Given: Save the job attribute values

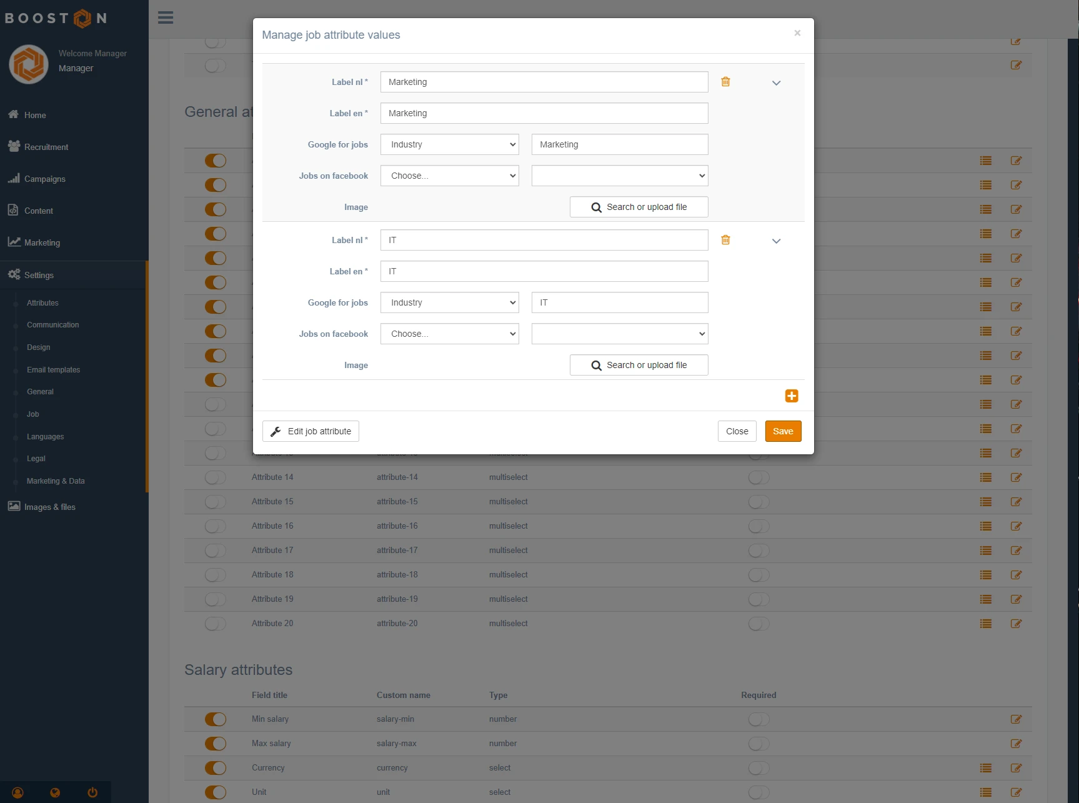Looking at the screenshot, I should 783,431.
